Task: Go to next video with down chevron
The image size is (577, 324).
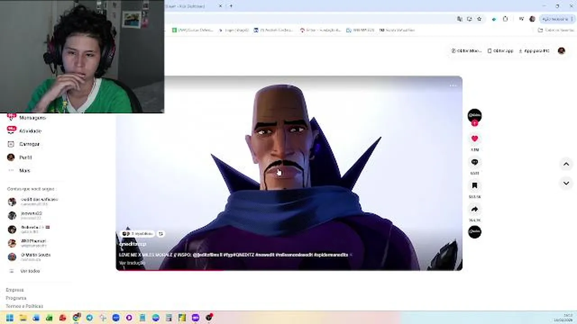Action: tap(566, 183)
